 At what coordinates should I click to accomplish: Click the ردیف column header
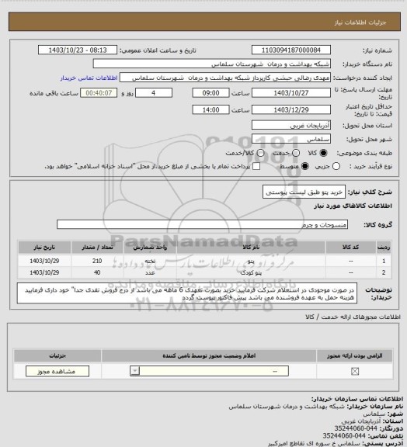[x=384, y=248]
